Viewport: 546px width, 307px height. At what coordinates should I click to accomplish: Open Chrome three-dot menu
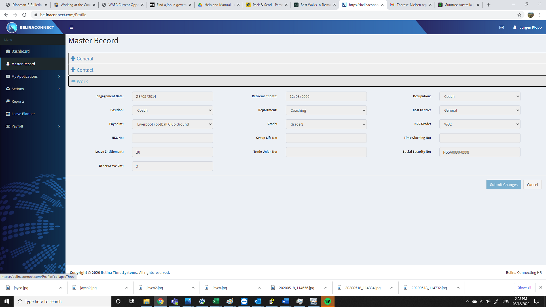[x=540, y=15]
